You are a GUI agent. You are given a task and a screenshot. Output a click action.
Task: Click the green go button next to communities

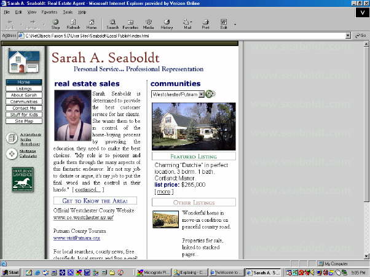point(210,93)
